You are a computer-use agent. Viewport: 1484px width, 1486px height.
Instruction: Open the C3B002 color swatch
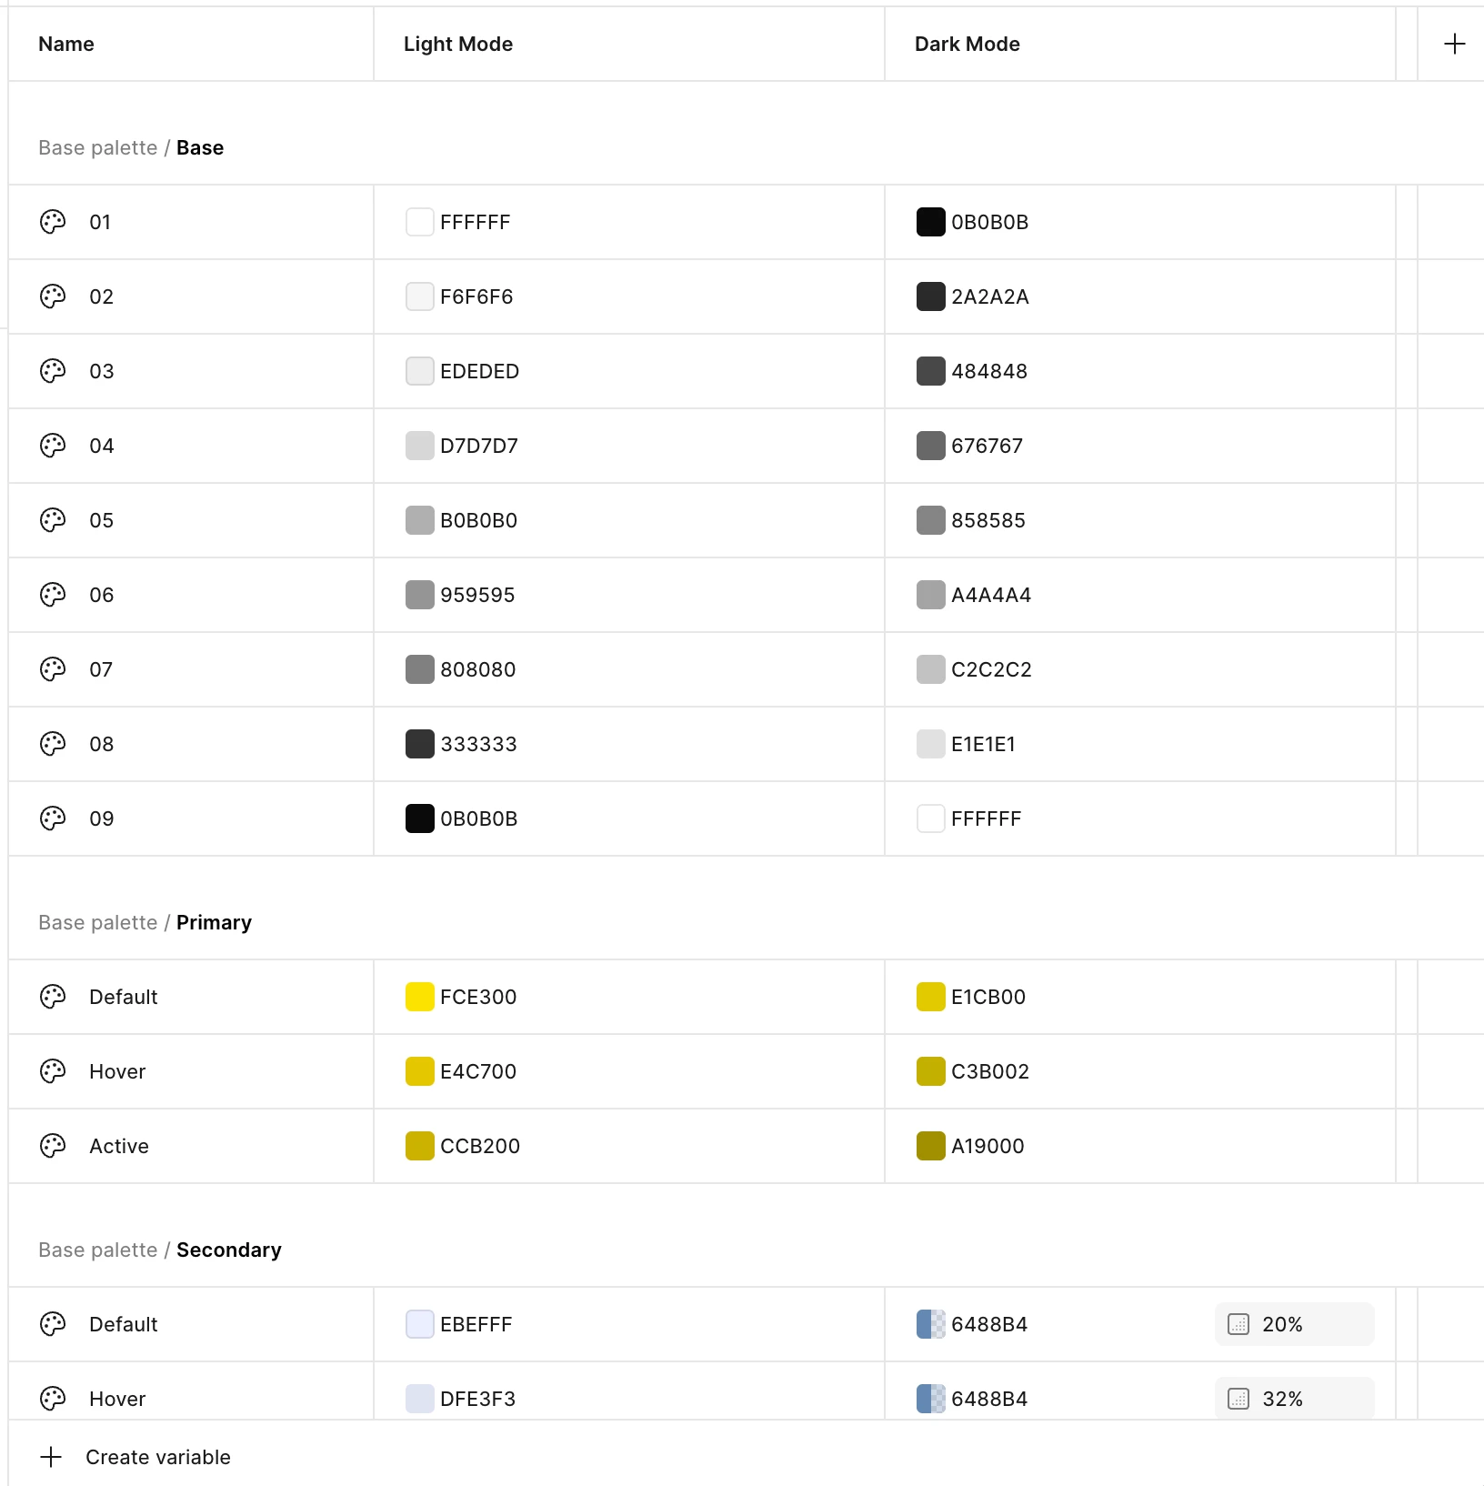[x=930, y=1071]
